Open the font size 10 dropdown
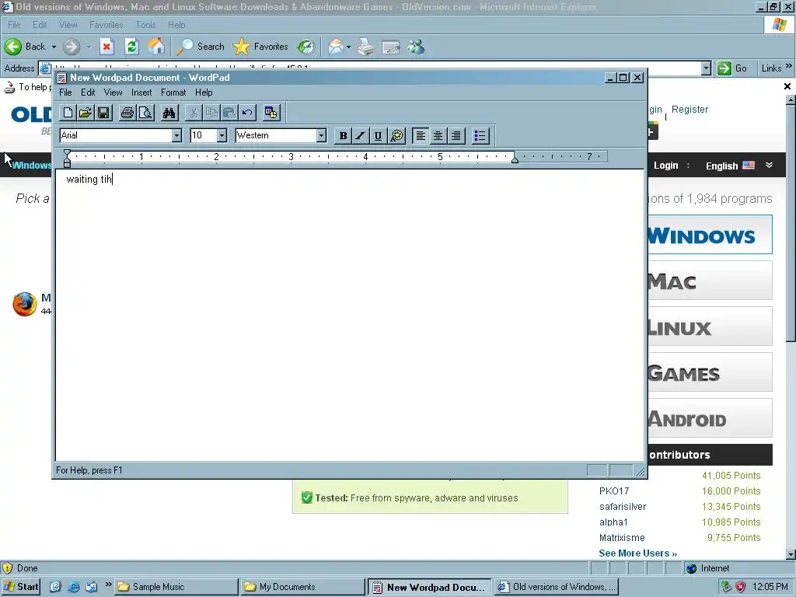Screen dimensions: 796x597 pos(222,135)
